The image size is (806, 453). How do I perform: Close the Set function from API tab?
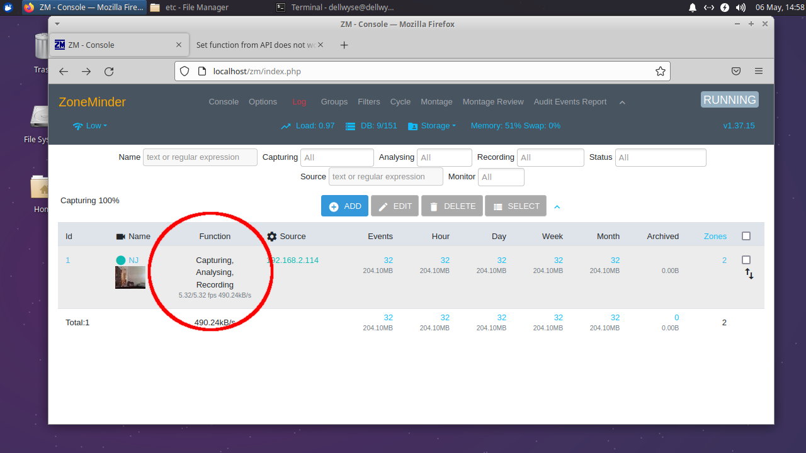(321, 45)
